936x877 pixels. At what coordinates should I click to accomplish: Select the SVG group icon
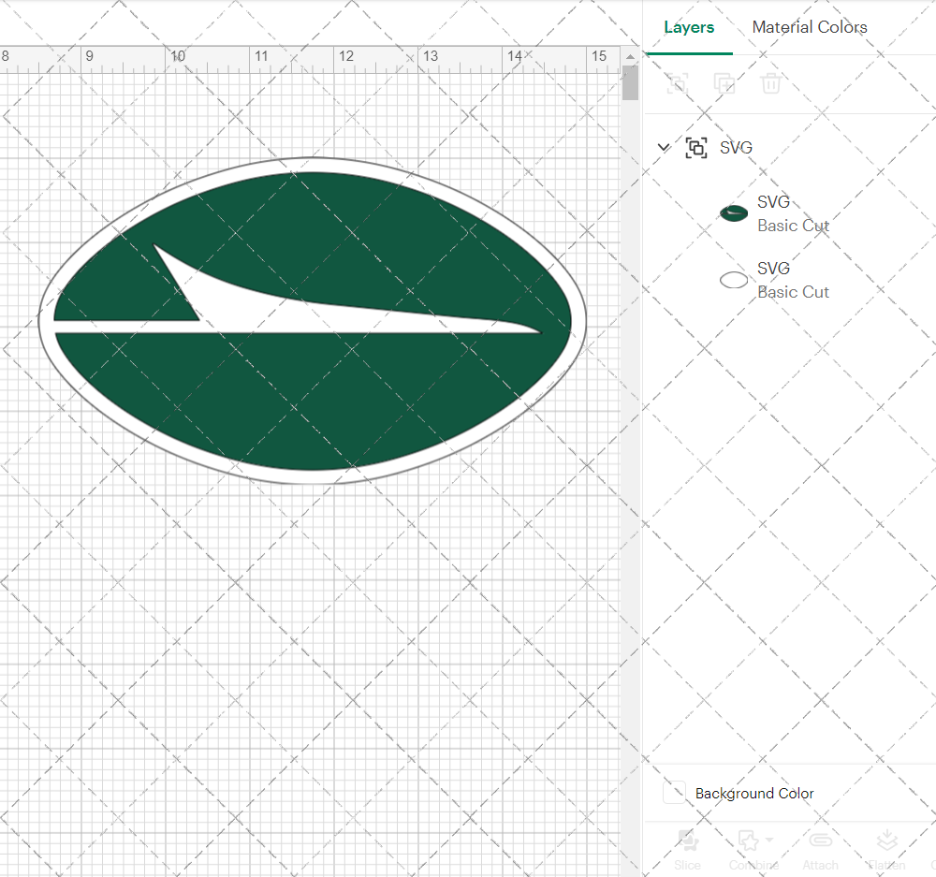pos(696,148)
